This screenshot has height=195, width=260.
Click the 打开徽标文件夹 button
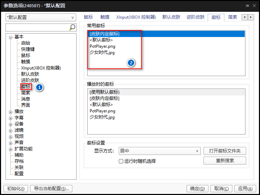point(225,151)
